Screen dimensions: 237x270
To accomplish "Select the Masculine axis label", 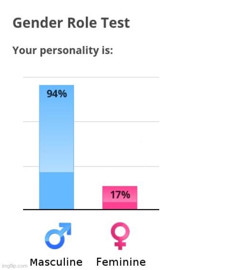I will 56,262.
